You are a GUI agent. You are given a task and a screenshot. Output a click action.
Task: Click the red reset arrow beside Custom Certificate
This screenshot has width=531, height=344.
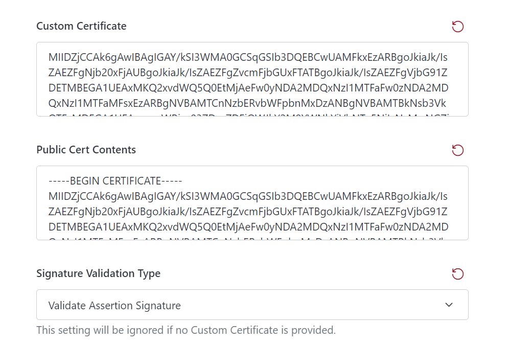[458, 26]
